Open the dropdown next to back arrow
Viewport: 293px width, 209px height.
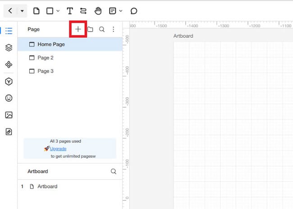(x=22, y=11)
